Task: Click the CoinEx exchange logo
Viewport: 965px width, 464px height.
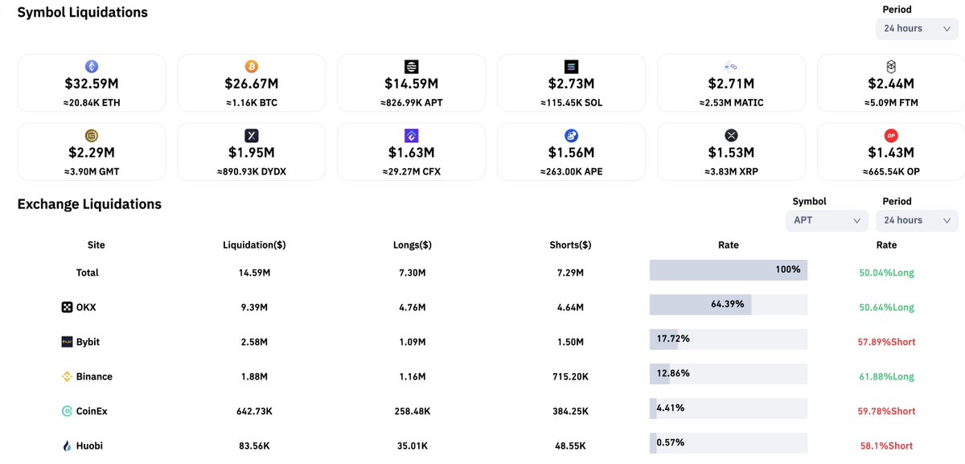Action: pyautogui.click(x=67, y=411)
